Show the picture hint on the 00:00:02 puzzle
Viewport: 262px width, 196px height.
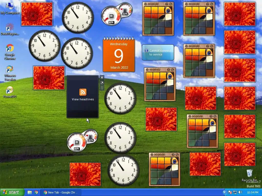pyautogui.click(x=169, y=70)
